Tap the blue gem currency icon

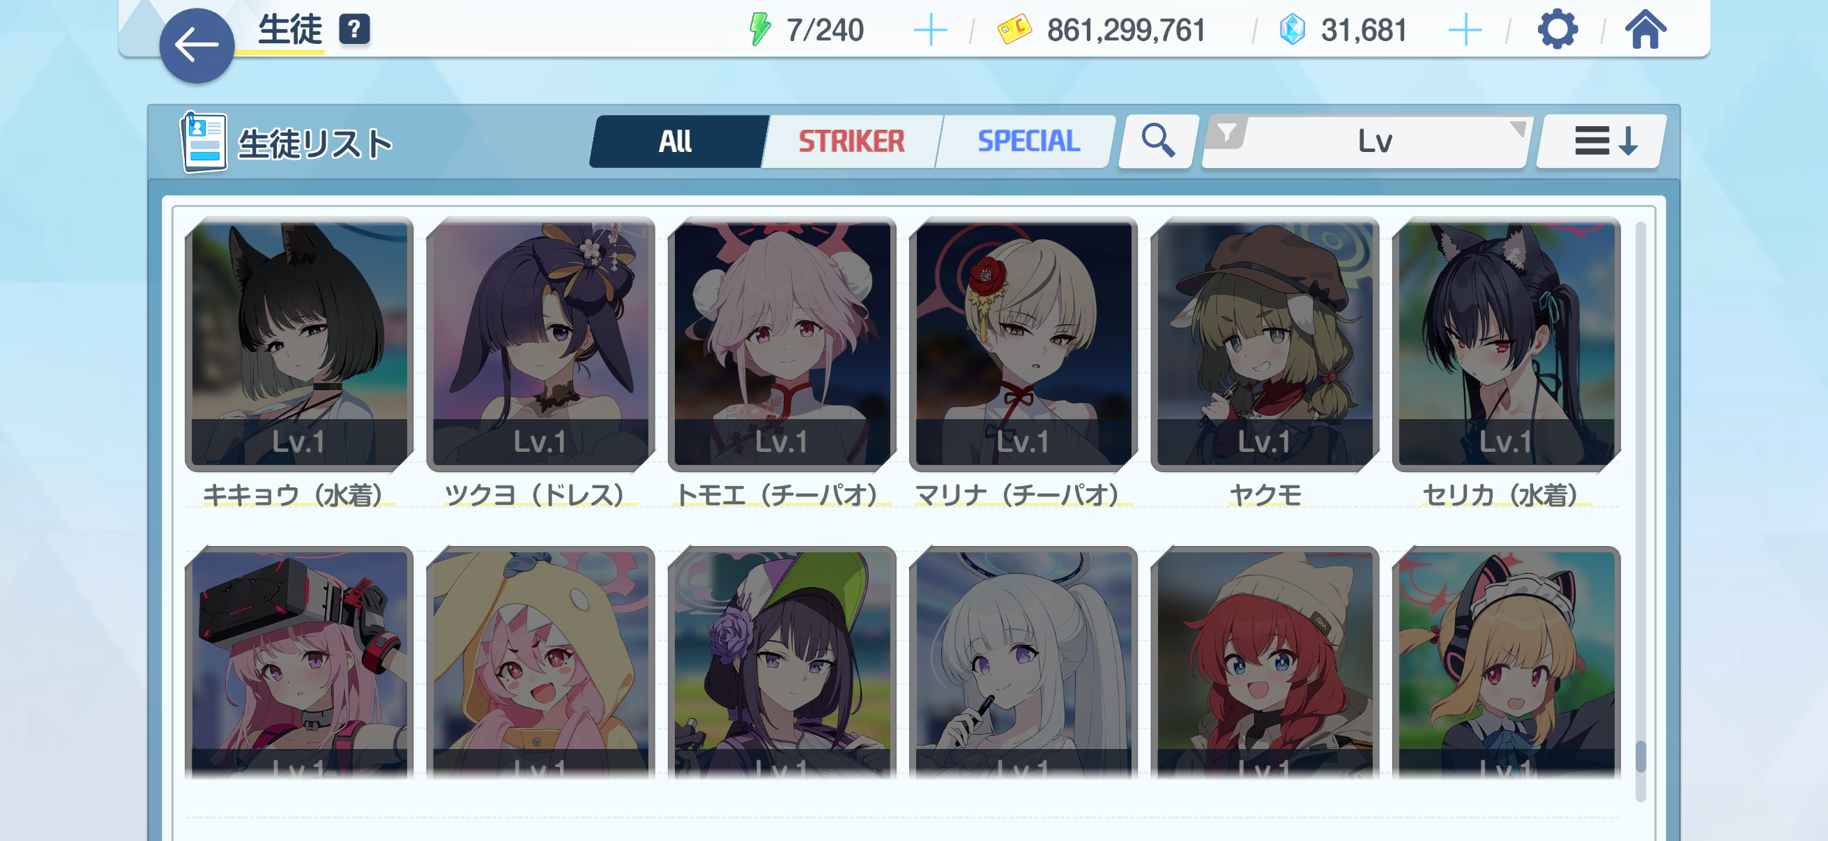coord(1291,30)
